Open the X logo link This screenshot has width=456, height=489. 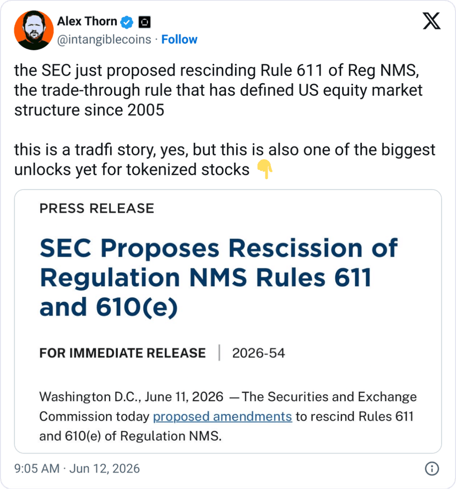point(431,21)
